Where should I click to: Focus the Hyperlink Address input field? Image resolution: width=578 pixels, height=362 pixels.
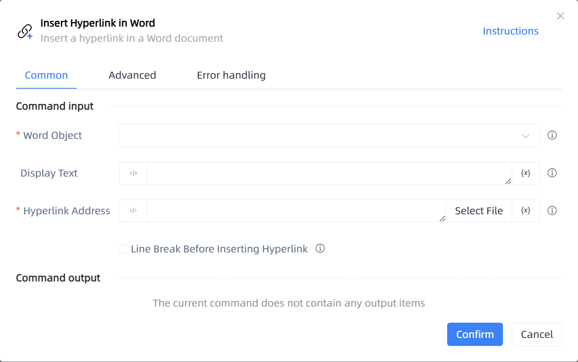click(x=297, y=211)
